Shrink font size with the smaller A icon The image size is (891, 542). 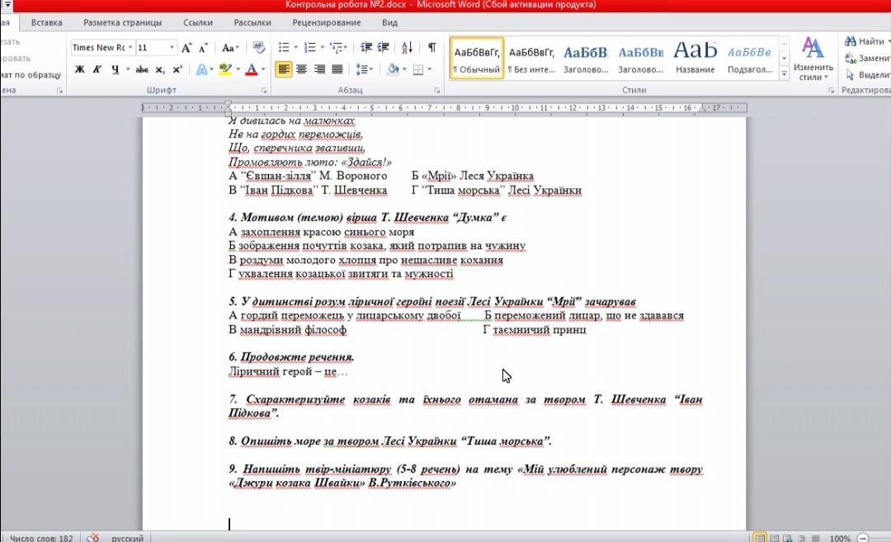pos(203,48)
